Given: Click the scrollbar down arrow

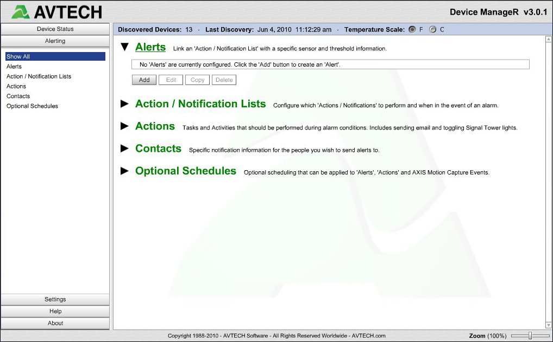Looking at the screenshot, I should [x=548, y=325].
